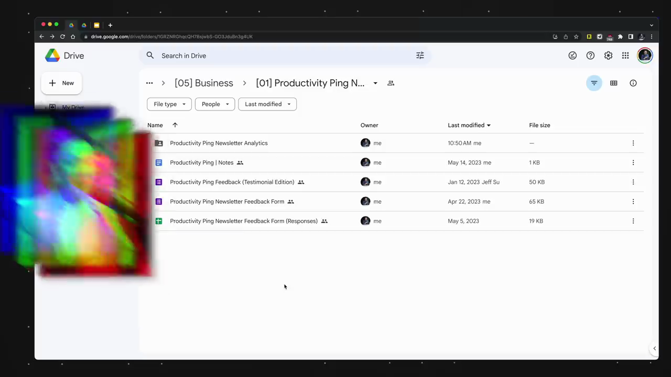Click shared icon next to Productivity Ping Notes
This screenshot has width=671, height=377.
pos(240,163)
